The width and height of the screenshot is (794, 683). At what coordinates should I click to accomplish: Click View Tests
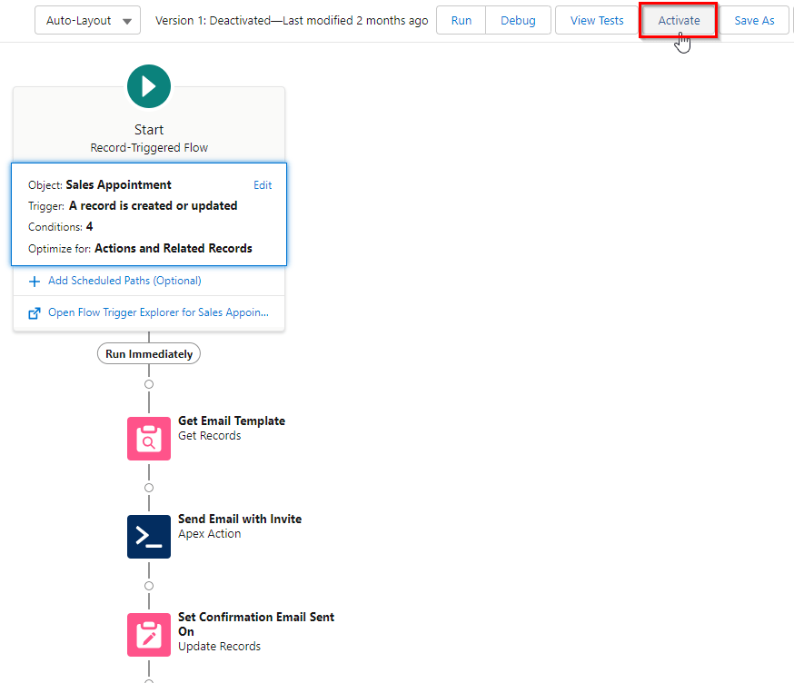(x=595, y=19)
